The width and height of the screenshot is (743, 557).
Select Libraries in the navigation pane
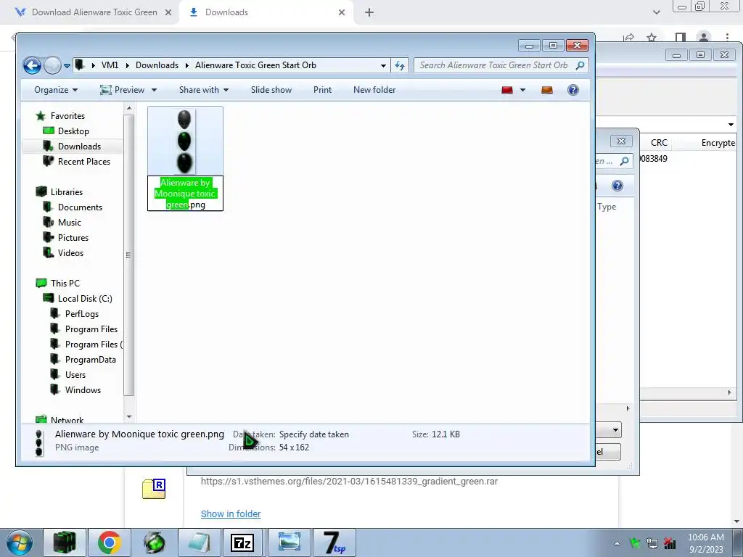66,191
